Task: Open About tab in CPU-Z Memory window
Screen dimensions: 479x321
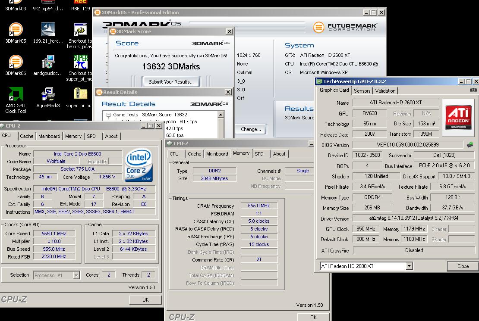Action: pos(279,154)
